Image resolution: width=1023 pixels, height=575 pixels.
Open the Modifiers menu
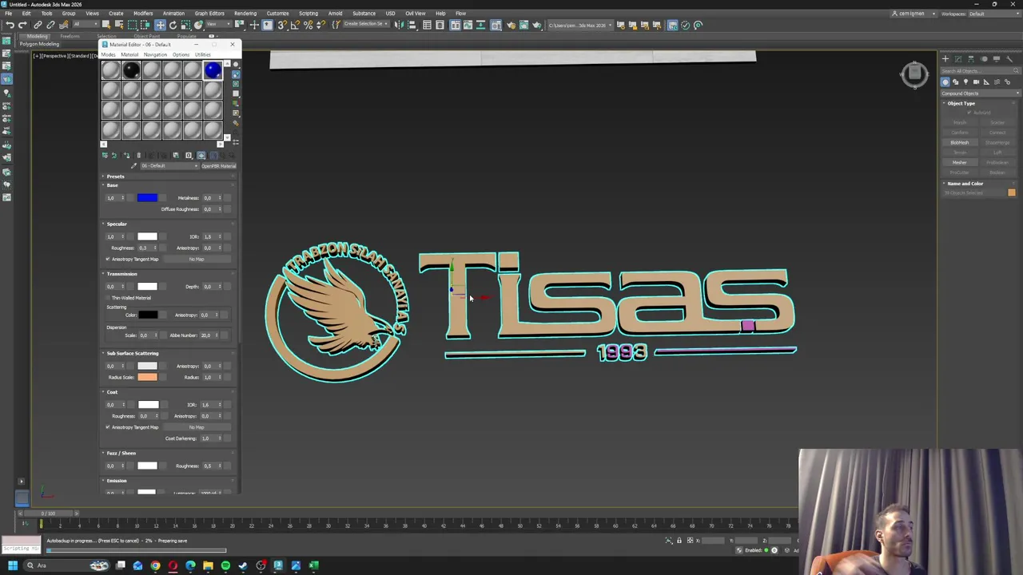(x=143, y=14)
